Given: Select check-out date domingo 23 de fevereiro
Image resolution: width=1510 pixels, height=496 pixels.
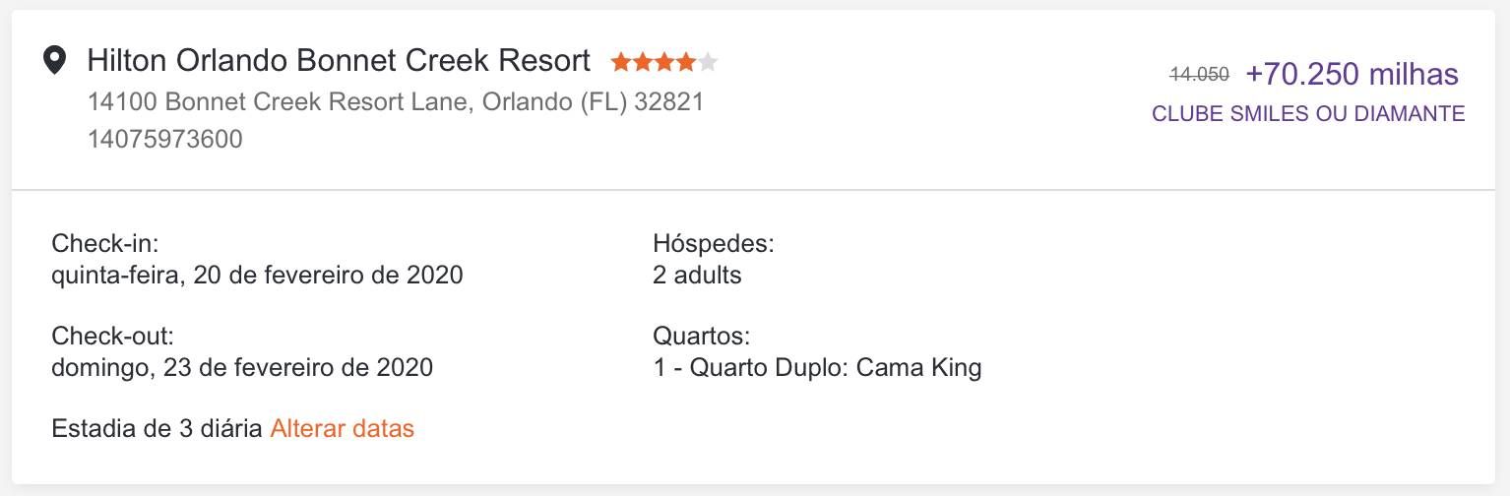Looking at the screenshot, I should pyautogui.click(x=242, y=368).
